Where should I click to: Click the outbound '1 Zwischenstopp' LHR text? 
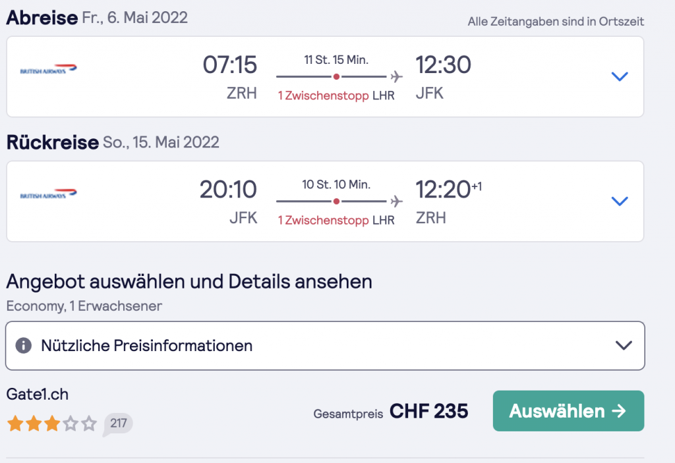336,95
